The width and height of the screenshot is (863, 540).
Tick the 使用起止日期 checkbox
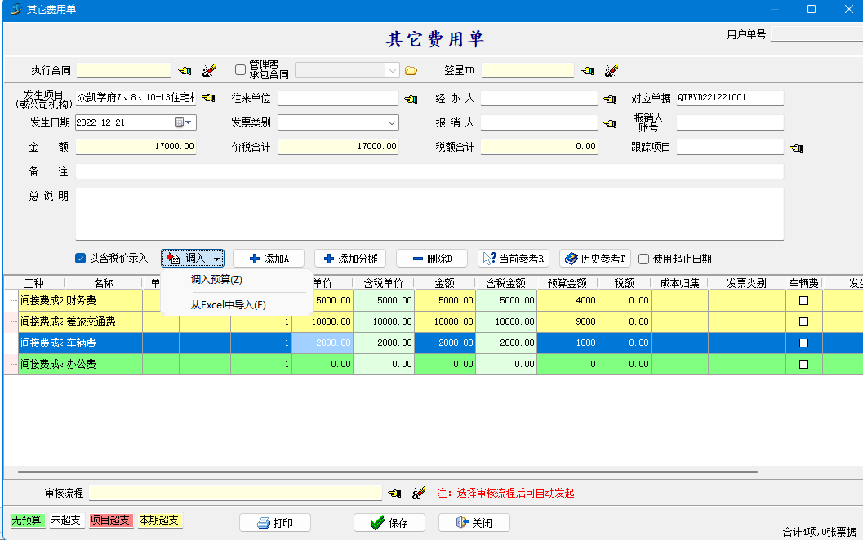644,259
